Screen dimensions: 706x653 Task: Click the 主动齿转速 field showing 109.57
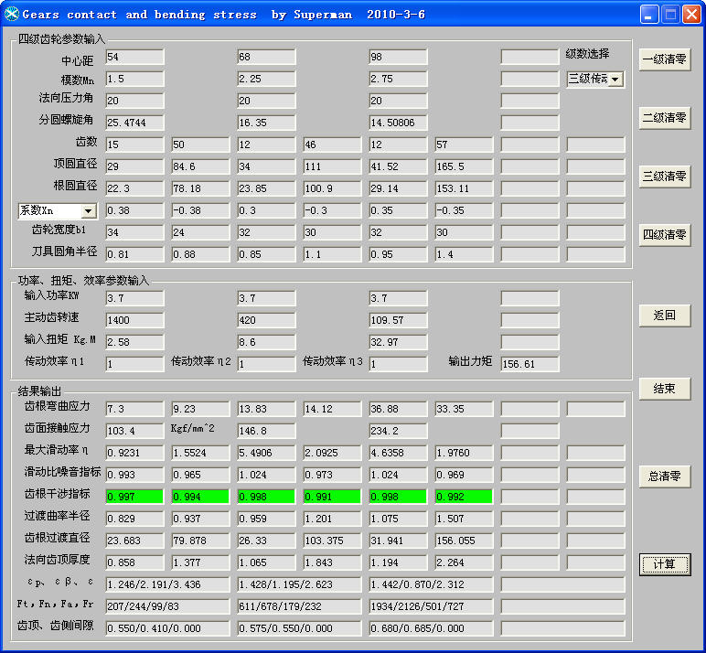[398, 320]
